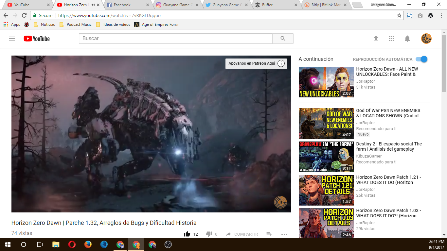
Task: Open 'God Of War PS4 NEW ENEMIES' title
Action: 388,113
